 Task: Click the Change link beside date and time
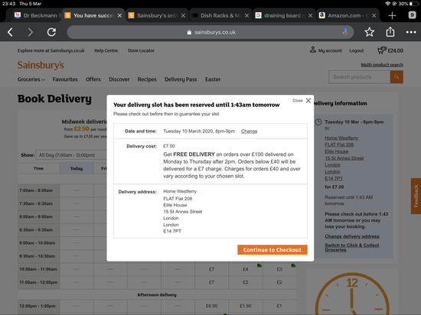tap(250, 131)
